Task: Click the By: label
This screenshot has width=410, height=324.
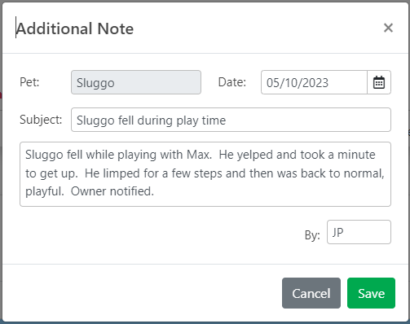Action: (x=312, y=235)
